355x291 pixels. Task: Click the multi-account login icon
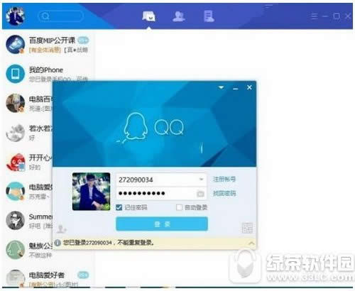(x=62, y=229)
